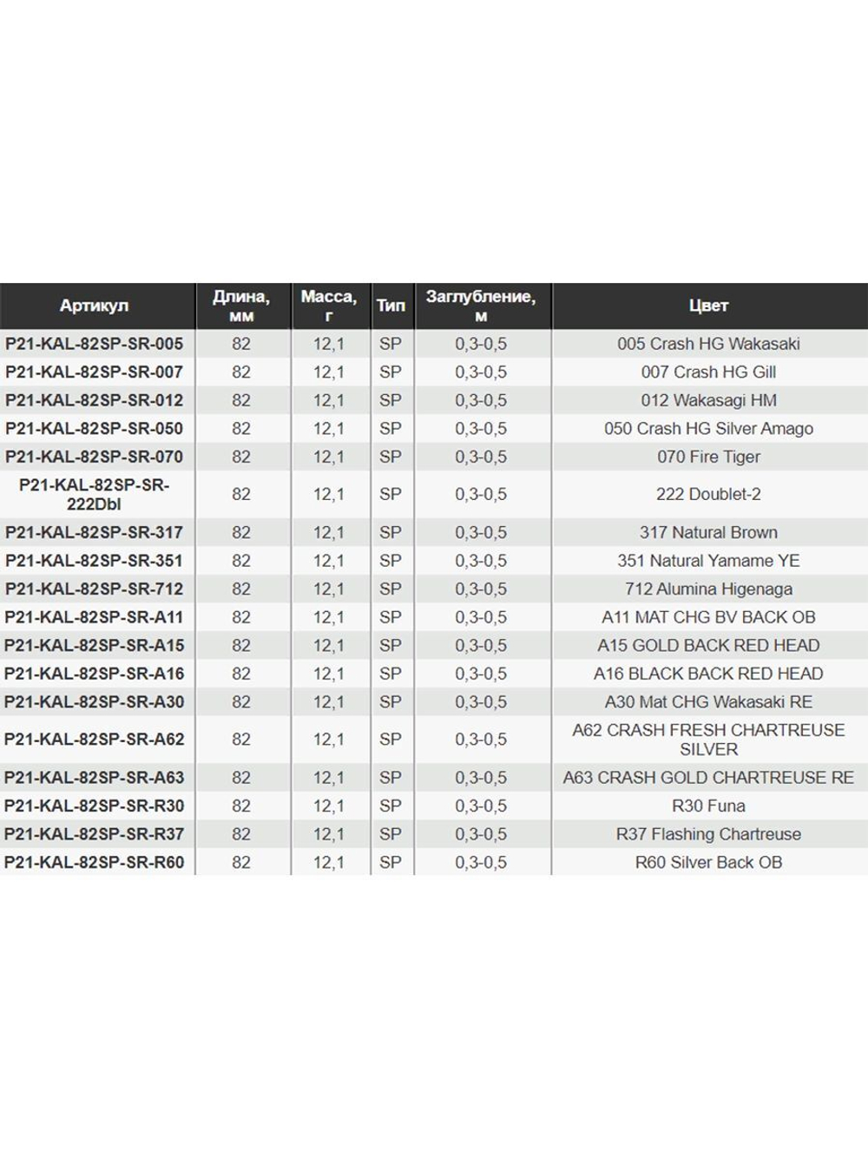Select the A62 CRASH FRESH CHARTREUSE SILVER cell
868x1157 pixels.
(x=708, y=740)
